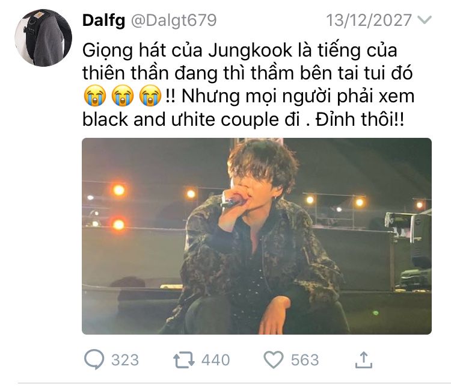451x390 pixels.
Task: Select the first crying emoji in tweet
Action: tap(95, 96)
